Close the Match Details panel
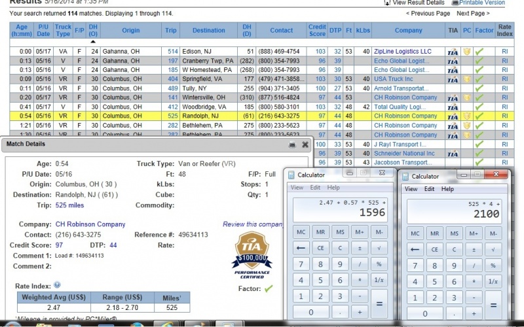Viewport: 524px width, 327px height. point(305,145)
